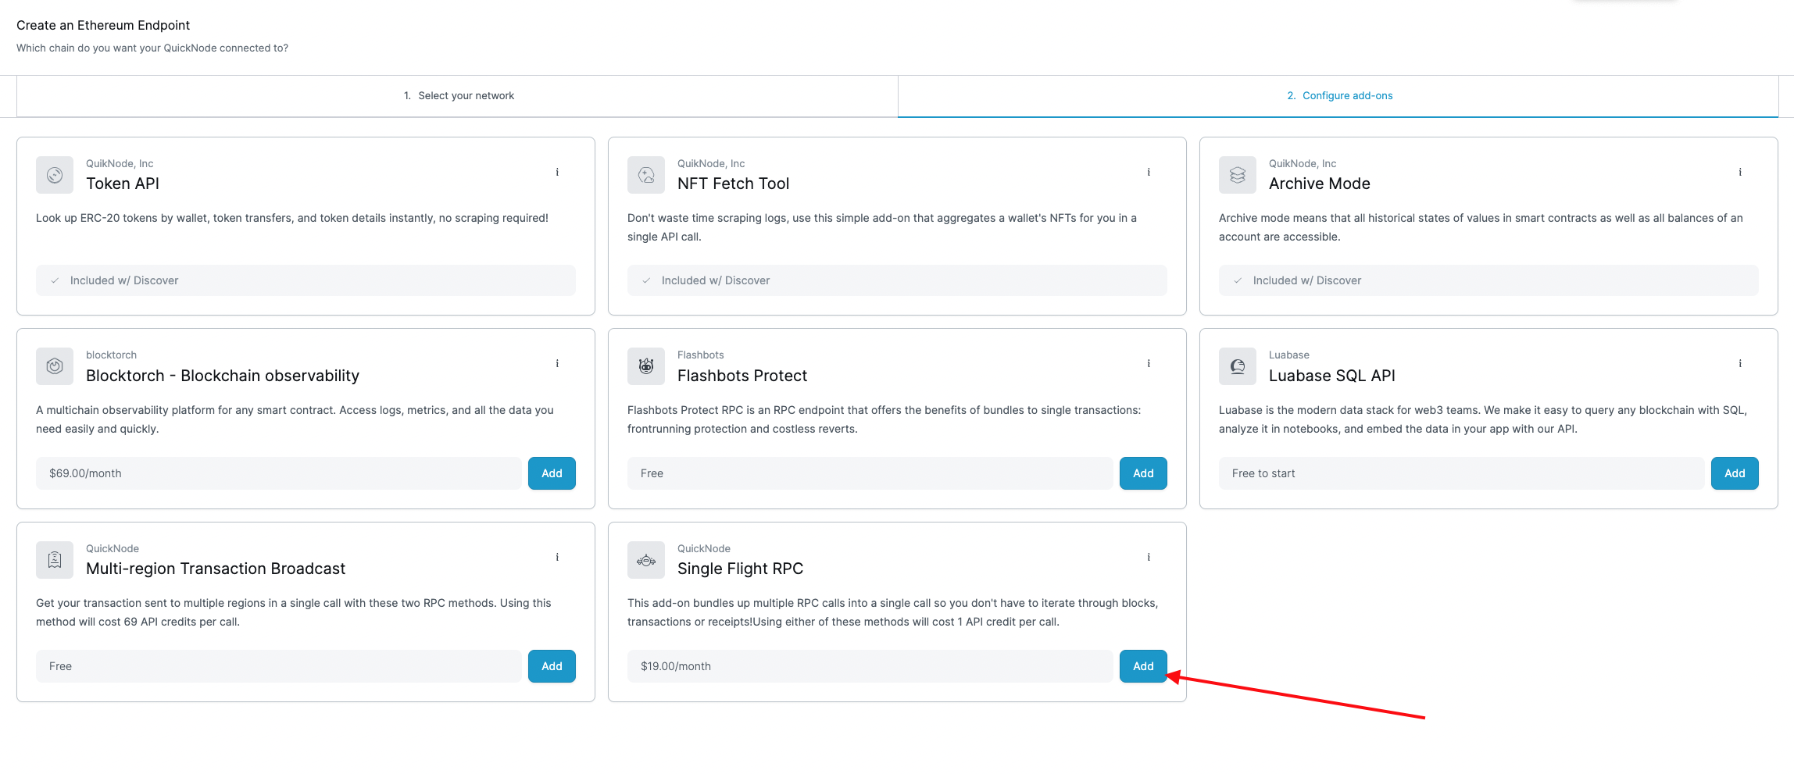Add the Blocktorch add-on

(x=552, y=473)
